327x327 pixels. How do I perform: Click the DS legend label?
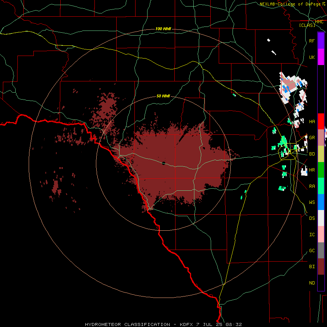[312, 218]
